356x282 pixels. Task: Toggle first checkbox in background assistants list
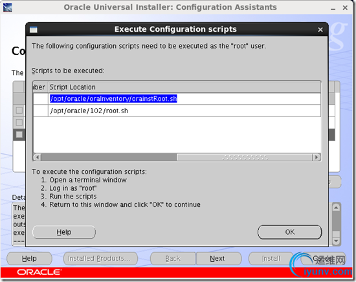[19, 111]
